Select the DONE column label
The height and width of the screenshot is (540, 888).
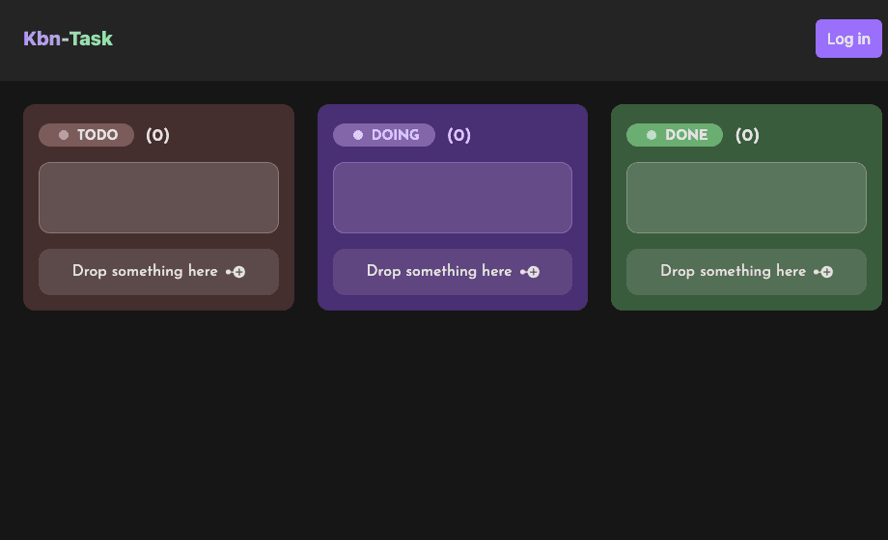click(686, 135)
